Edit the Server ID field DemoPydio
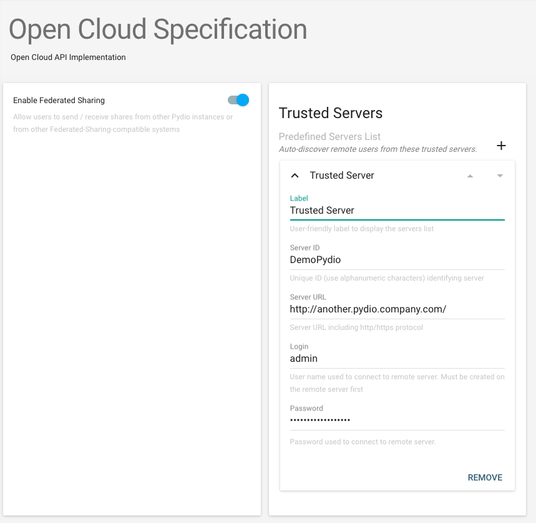This screenshot has height=523, width=536. (397, 260)
